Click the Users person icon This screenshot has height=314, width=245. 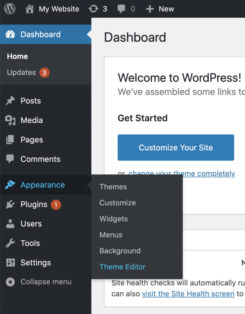10,224
